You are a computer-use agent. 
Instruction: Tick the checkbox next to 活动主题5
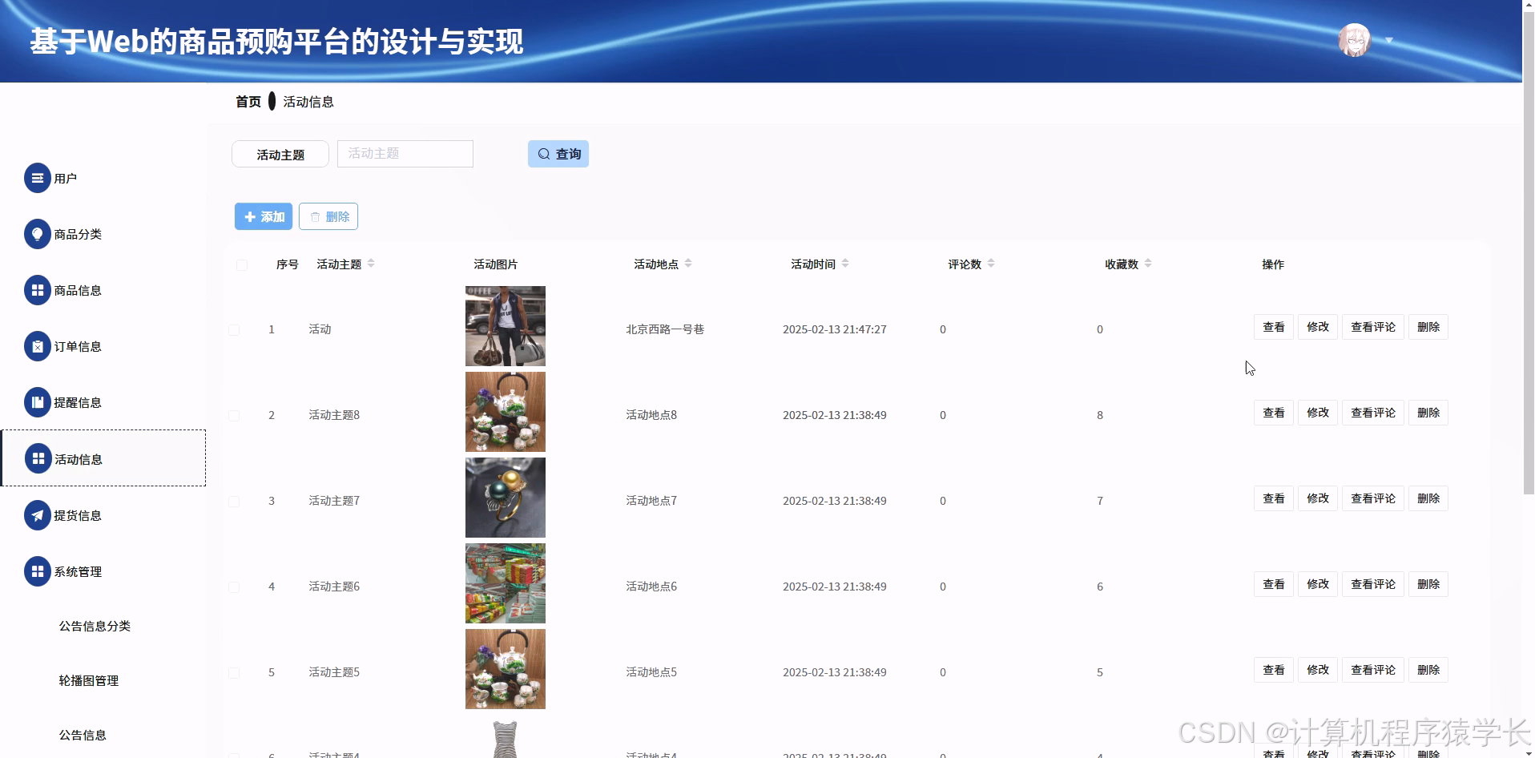pos(234,671)
